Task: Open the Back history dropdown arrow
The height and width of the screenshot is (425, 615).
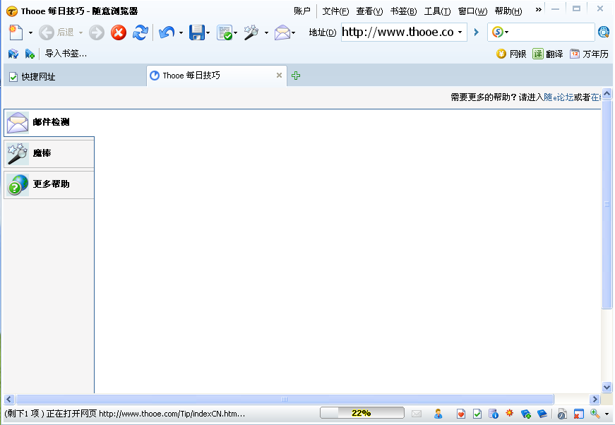Action: tap(80, 33)
